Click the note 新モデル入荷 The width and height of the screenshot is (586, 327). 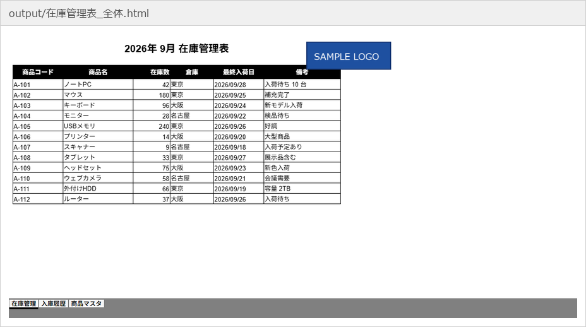point(302,105)
